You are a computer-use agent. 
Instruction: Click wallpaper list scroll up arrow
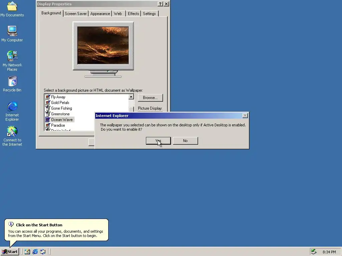(131, 97)
